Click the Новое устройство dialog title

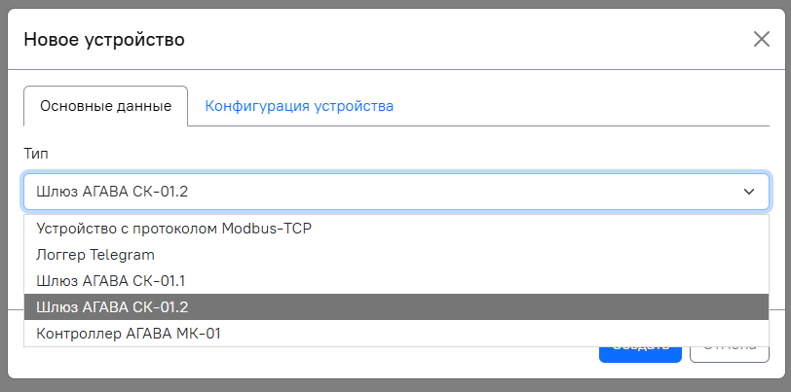104,40
